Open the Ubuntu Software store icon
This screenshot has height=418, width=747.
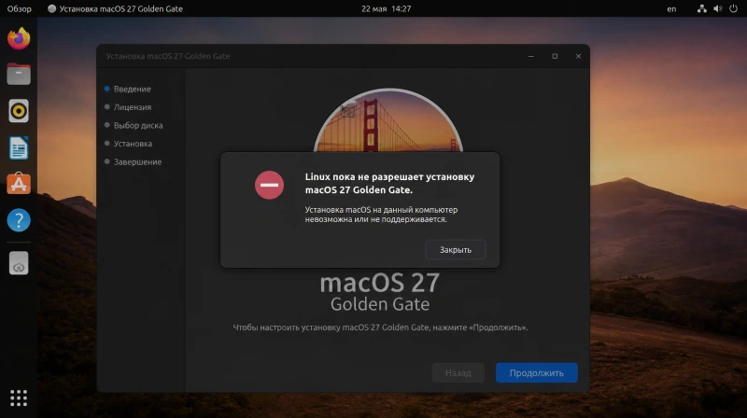tap(19, 184)
